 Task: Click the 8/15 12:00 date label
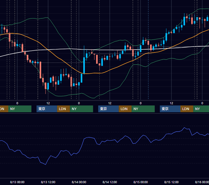(172, 182)
